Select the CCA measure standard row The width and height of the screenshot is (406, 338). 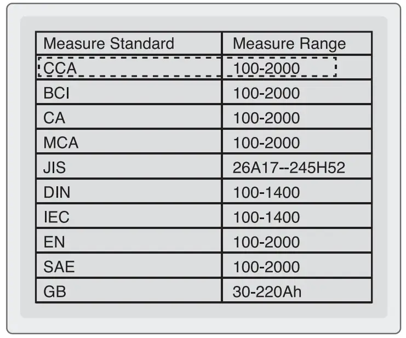60,68
